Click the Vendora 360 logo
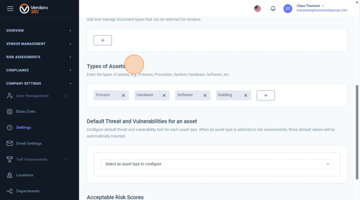 (33, 9)
